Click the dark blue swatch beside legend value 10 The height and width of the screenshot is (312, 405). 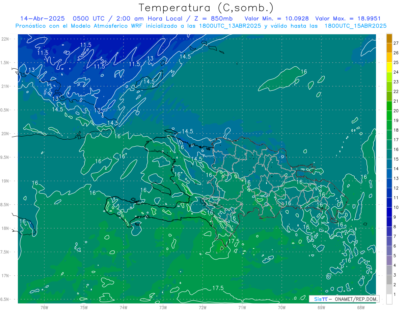click(x=389, y=203)
